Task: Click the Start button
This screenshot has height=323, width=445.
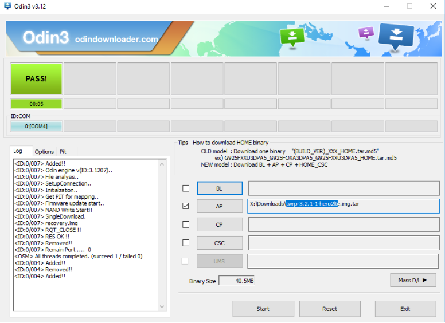Action: (x=263, y=309)
